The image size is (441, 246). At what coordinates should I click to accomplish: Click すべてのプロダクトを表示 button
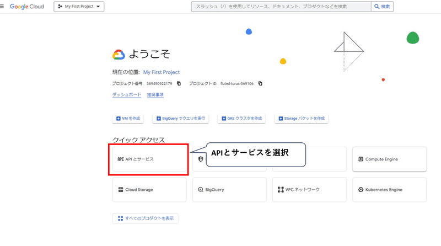pyautogui.click(x=146, y=218)
